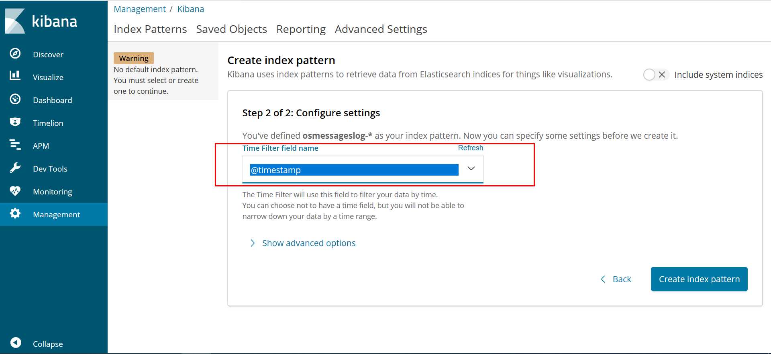Go to Monitoring menu label

[53, 192]
